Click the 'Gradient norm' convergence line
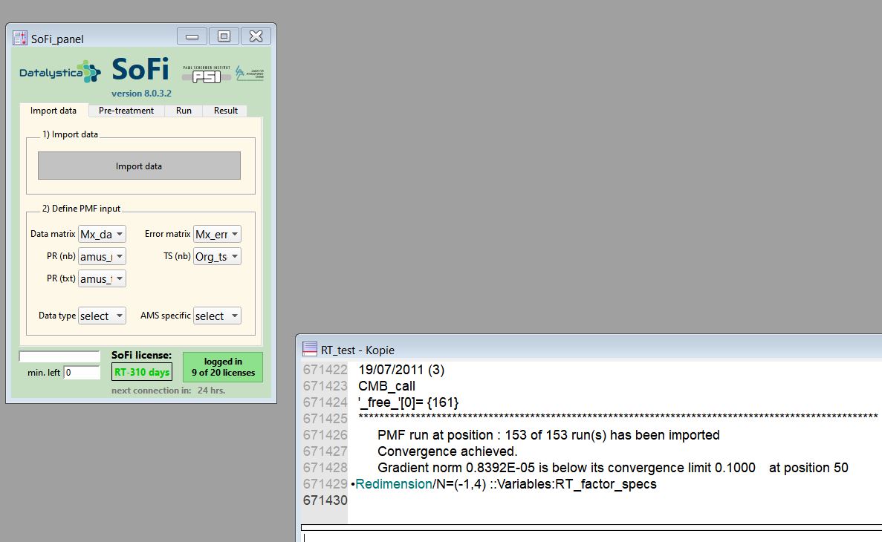This screenshot has height=542, width=882. click(612, 468)
